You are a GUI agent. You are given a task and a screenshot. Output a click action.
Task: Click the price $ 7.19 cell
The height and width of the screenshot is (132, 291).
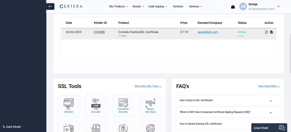pyautogui.click(x=184, y=32)
